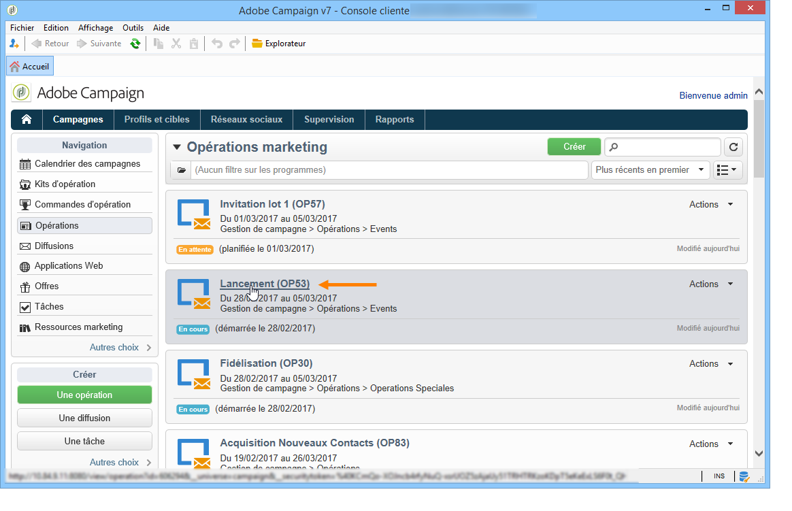
Task: Open Actions menu for Lancement (OP53)
Action: [x=711, y=284]
